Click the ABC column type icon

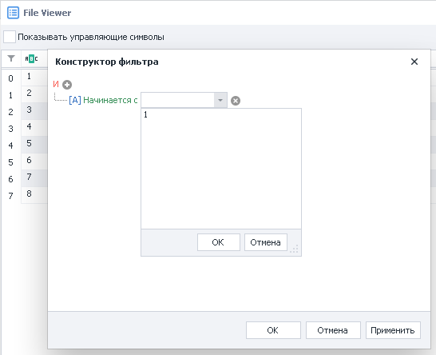pyautogui.click(x=31, y=58)
